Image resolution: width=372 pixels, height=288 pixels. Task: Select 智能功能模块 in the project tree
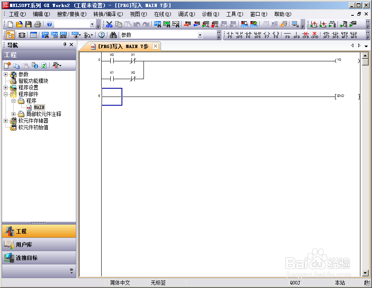(33, 81)
